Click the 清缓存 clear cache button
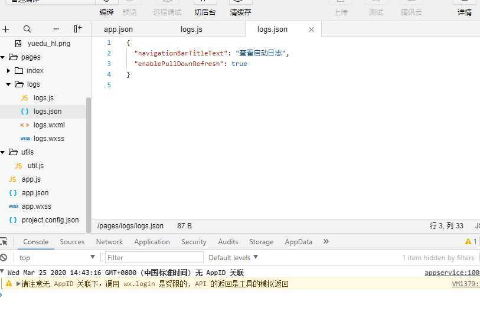Screen dimensions: 480x318 tap(241, 12)
